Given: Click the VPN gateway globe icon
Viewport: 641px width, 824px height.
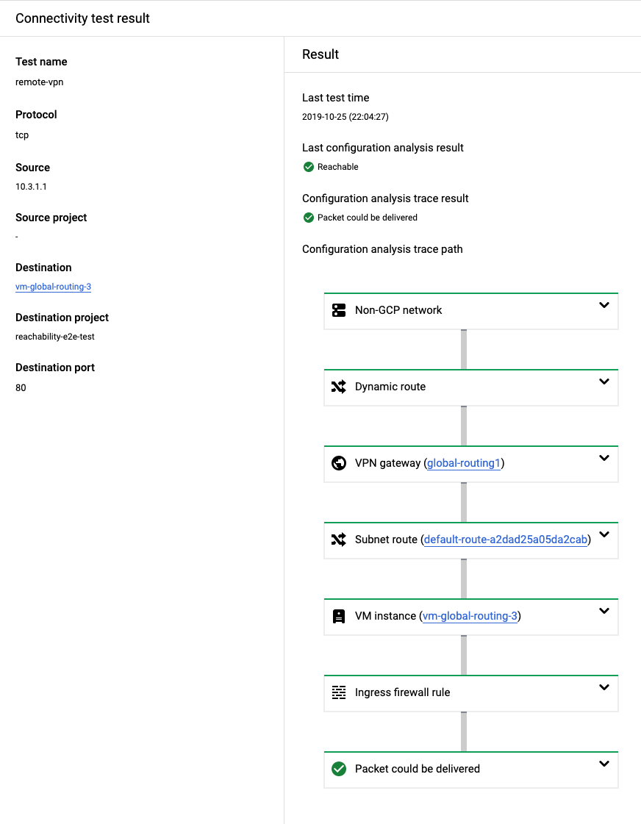Looking at the screenshot, I should [339, 463].
